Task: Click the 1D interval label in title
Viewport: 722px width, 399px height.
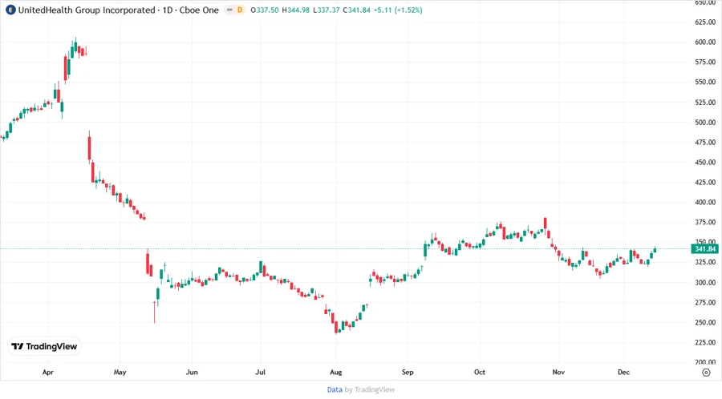Action: coord(168,10)
